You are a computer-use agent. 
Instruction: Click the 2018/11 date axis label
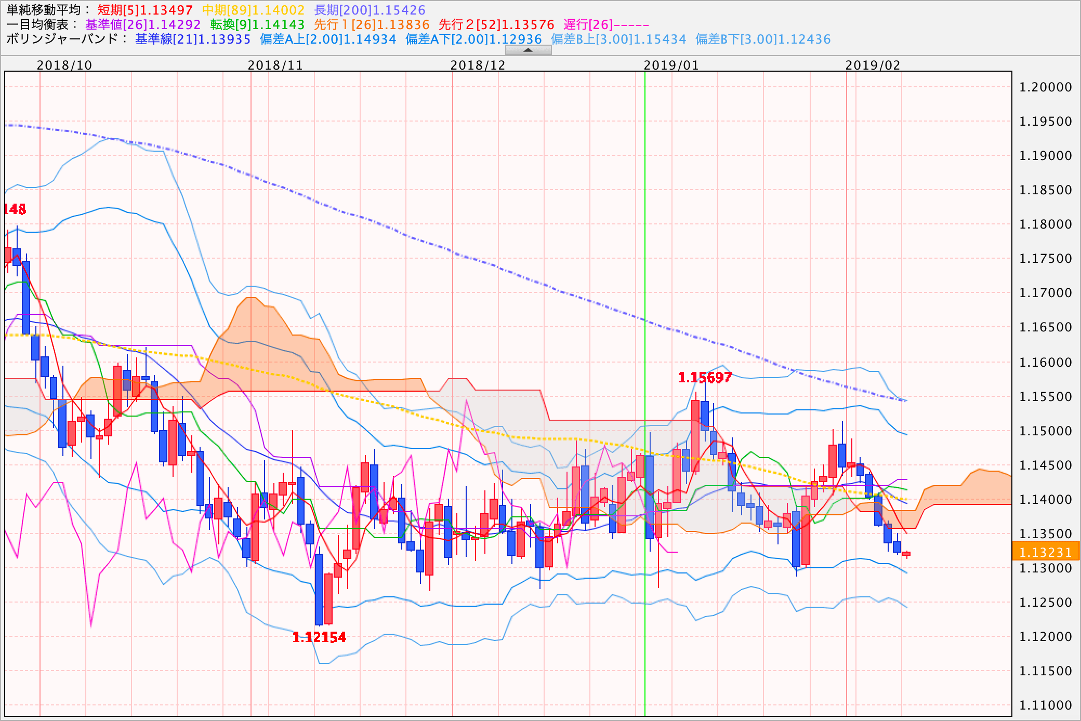coord(275,65)
